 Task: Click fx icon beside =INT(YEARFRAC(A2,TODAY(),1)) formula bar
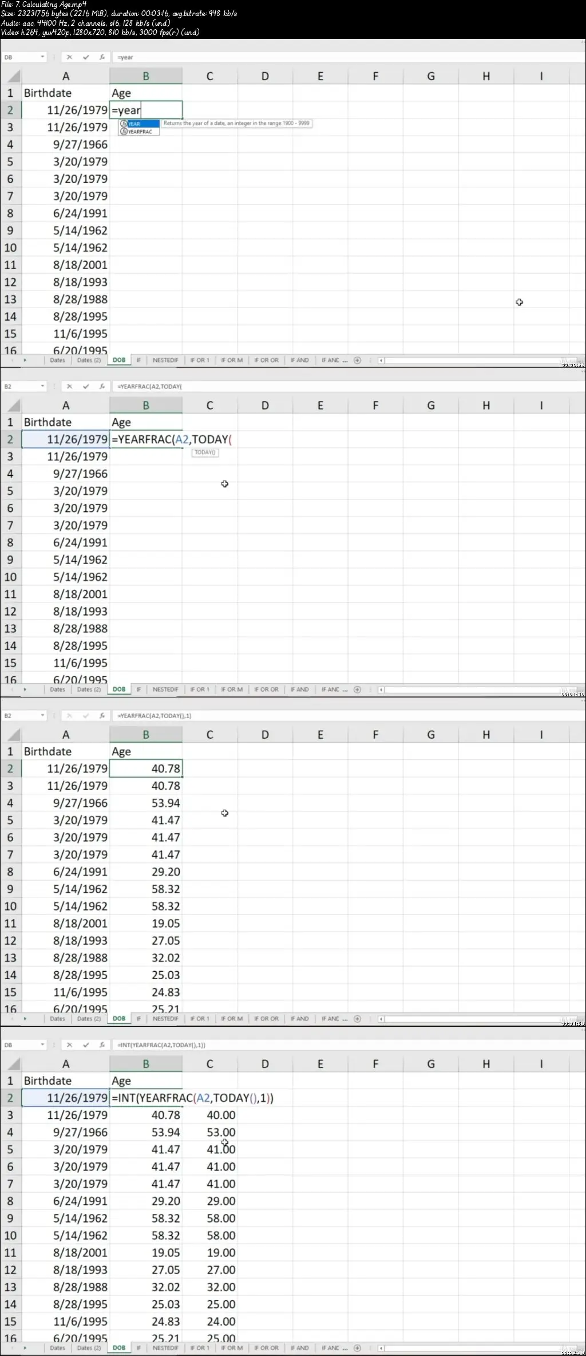[102, 1045]
